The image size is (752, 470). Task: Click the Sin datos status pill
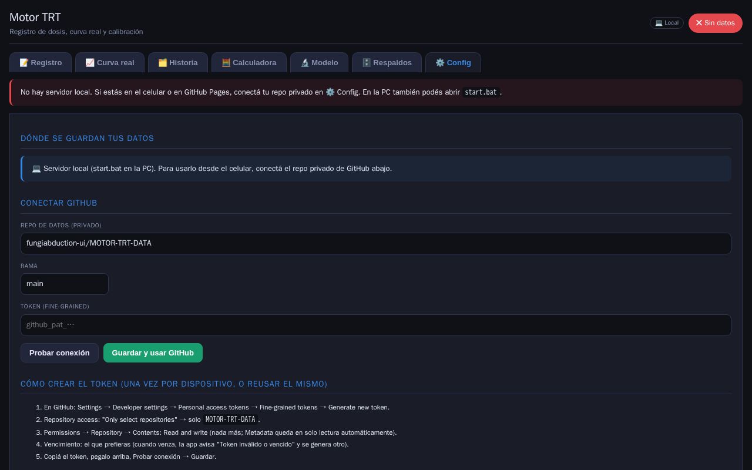tap(716, 23)
